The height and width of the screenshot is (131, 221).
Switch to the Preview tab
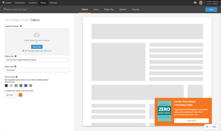136,9
